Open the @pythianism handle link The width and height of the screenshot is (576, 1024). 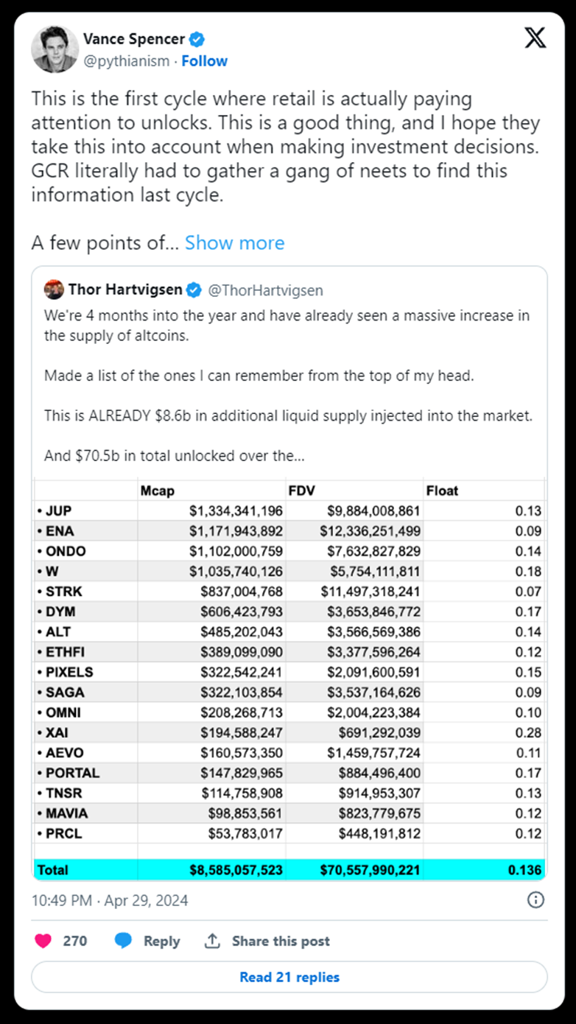[126, 61]
